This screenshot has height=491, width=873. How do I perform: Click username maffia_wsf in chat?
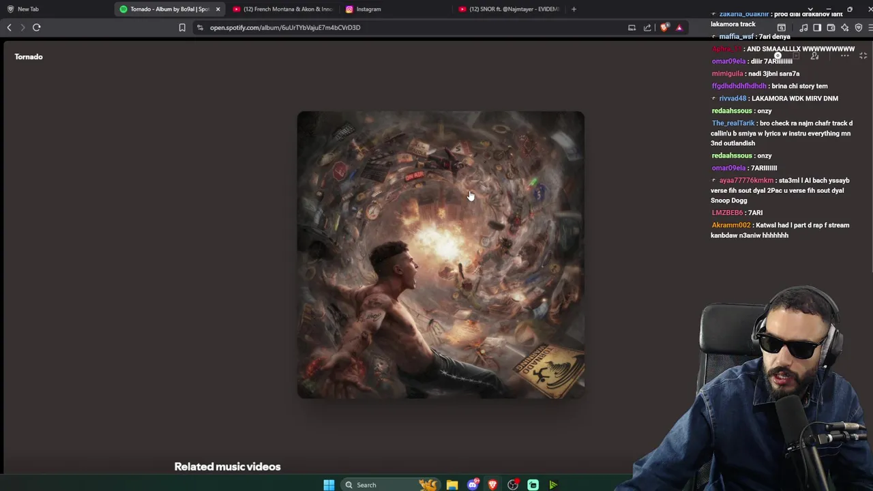[x=737, y=37]
